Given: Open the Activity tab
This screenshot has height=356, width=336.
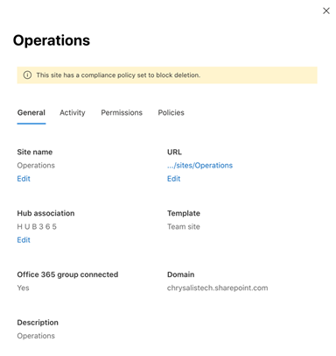Looking at the screenshot, I should tap(73, 112).
